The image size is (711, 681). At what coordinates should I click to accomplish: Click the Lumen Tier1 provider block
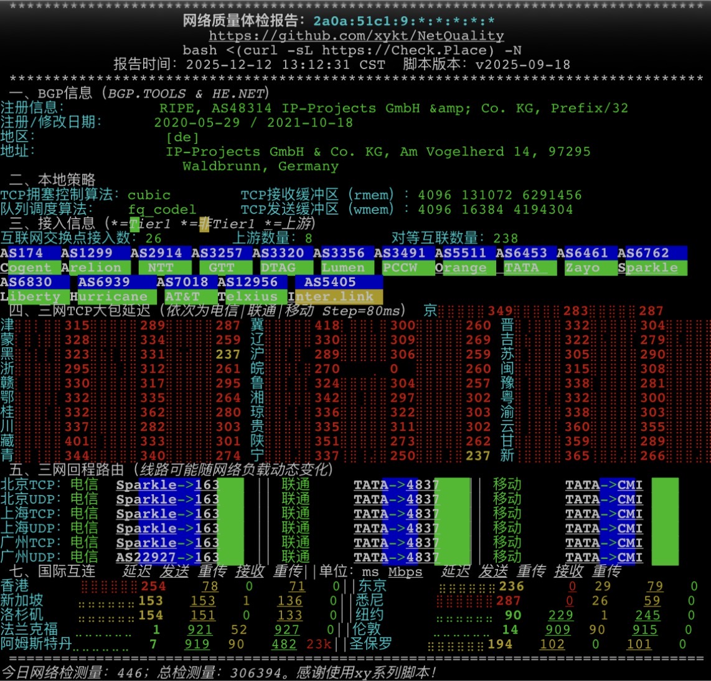point(342,268)
